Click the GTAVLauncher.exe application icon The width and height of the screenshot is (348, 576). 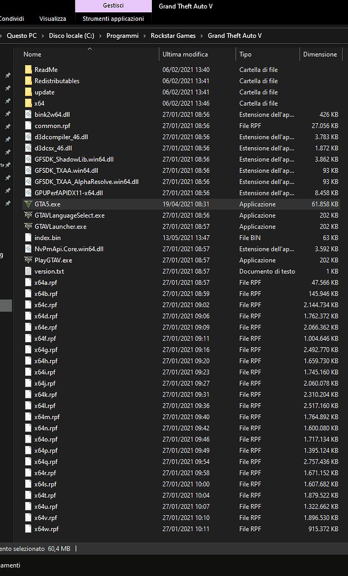[28, 226]
